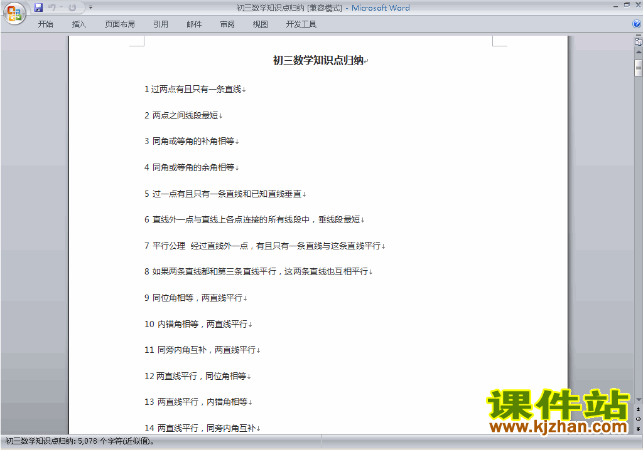Select the 引用 tab
The image size is (643, 450).
[x=161, y=24]
